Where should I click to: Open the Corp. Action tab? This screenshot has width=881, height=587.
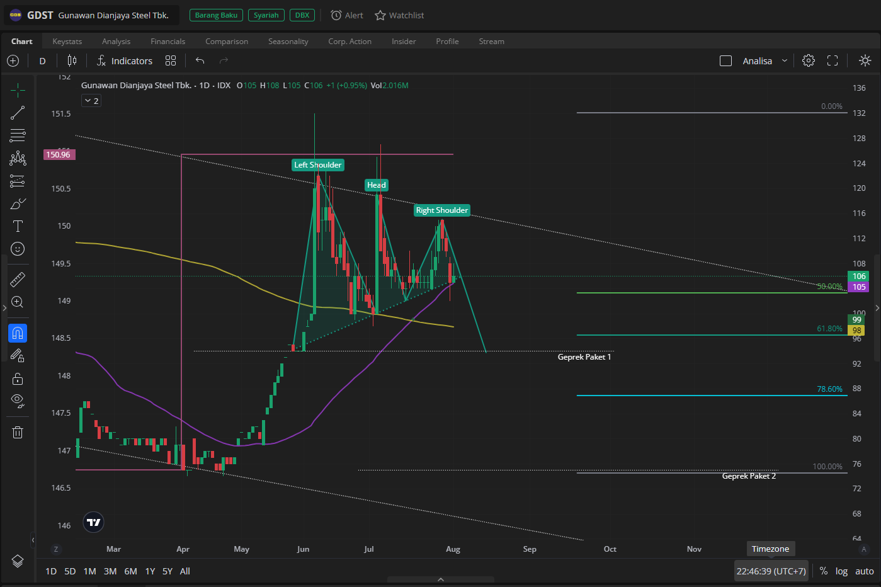tap(350, 42)
